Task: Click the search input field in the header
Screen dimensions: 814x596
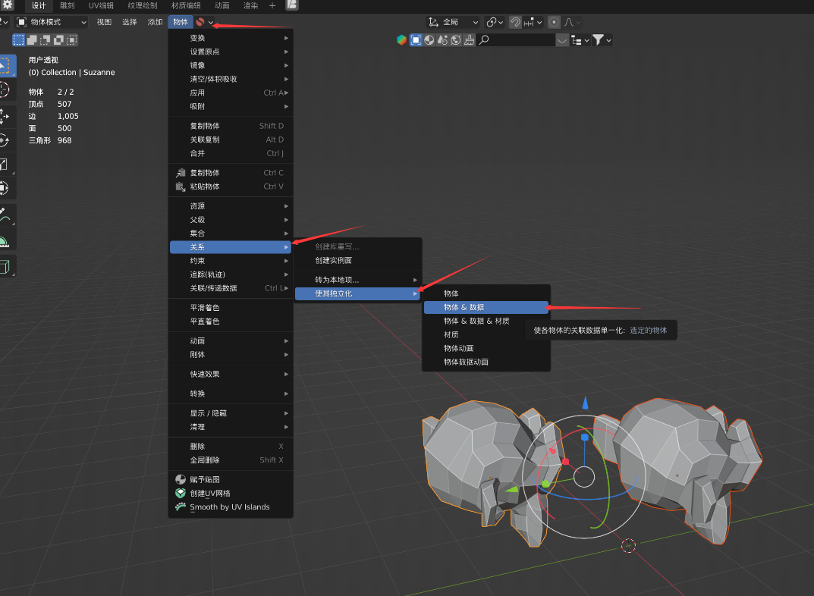Action: [517, 40]
